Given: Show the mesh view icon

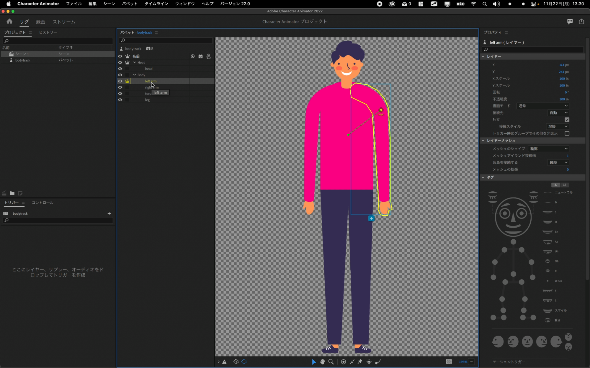Looking at the screenshot, I should (236, 362).
